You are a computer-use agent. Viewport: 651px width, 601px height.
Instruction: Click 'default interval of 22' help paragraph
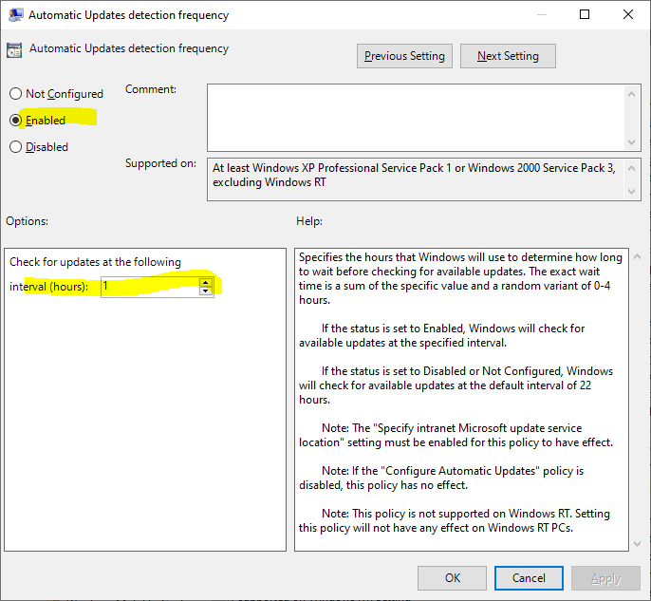click(x=456, y=385)
